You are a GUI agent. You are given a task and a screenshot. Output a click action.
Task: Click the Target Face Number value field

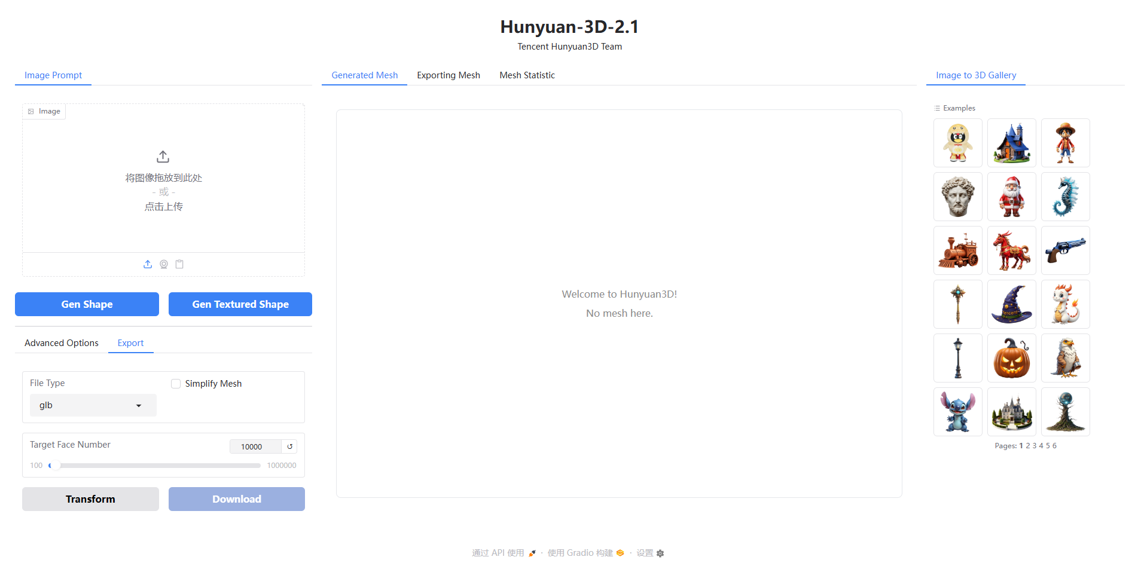click(x=255, y=446)
